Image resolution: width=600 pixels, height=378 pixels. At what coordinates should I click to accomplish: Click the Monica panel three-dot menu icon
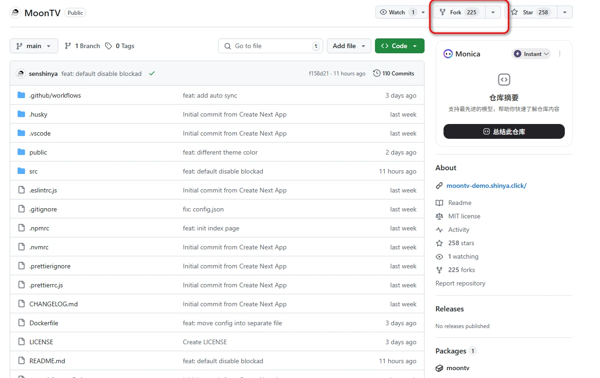tap(560, 54)
